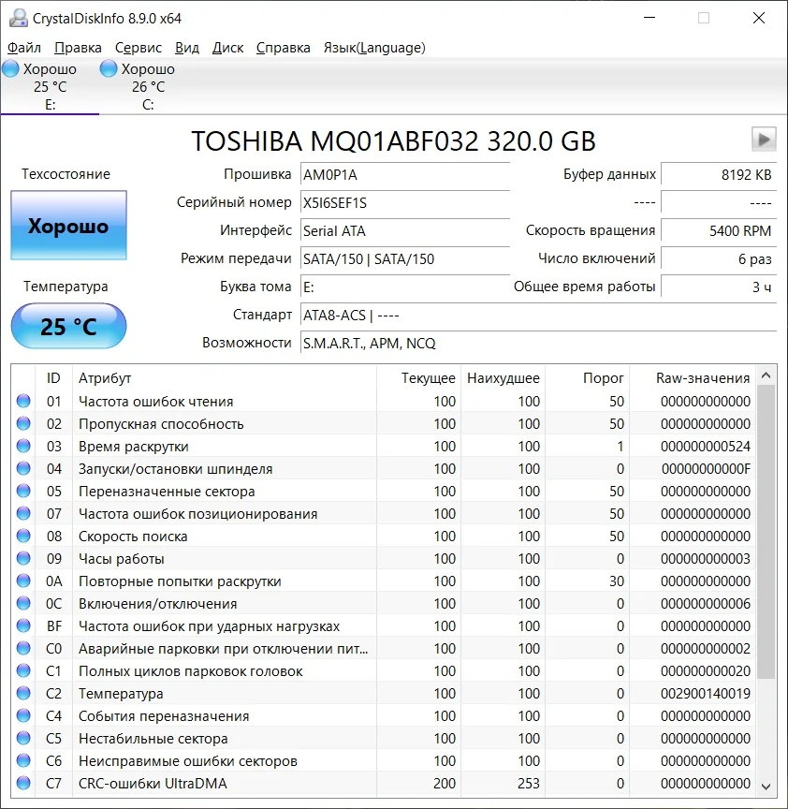Open the Сервис menu
The width and height of the screenshot is (788, 809).
point(139,48)
